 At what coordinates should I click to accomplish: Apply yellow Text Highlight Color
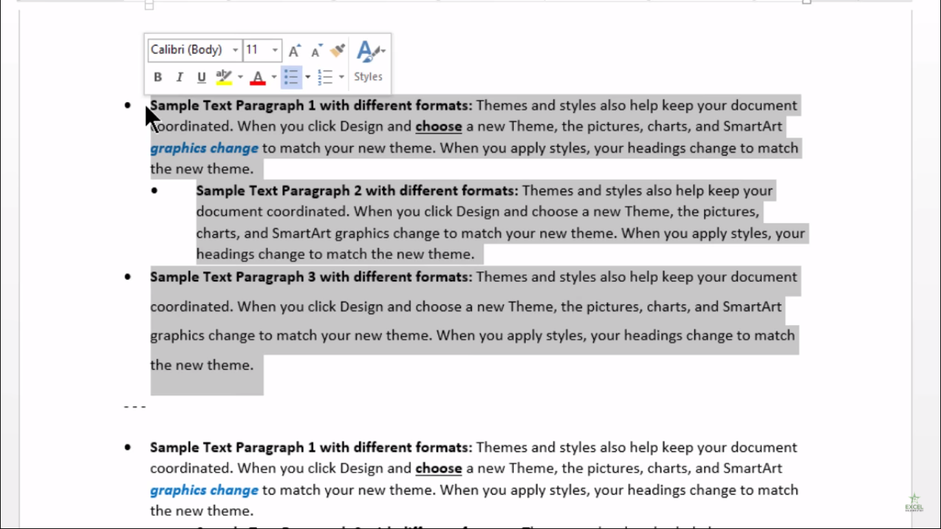224,77
